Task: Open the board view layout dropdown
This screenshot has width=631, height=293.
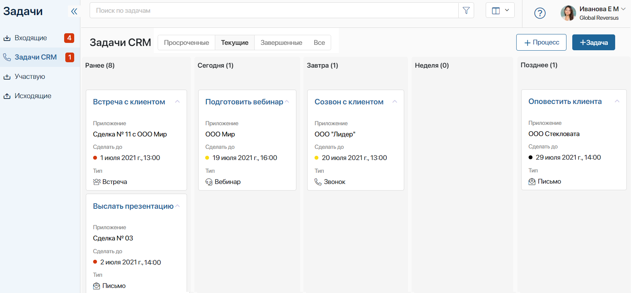Action: pyautogui.click(x=500, y=10)
